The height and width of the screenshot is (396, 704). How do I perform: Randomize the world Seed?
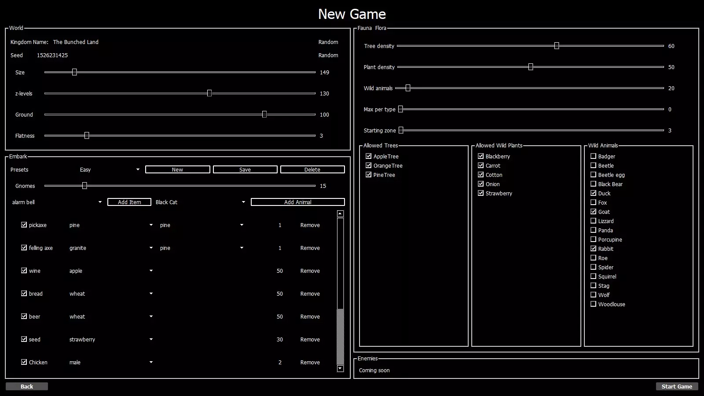[328, 55]
